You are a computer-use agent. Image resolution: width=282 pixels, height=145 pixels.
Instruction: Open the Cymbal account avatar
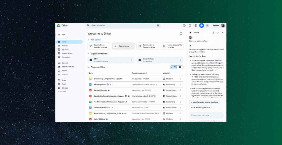[x=223, y=25]
